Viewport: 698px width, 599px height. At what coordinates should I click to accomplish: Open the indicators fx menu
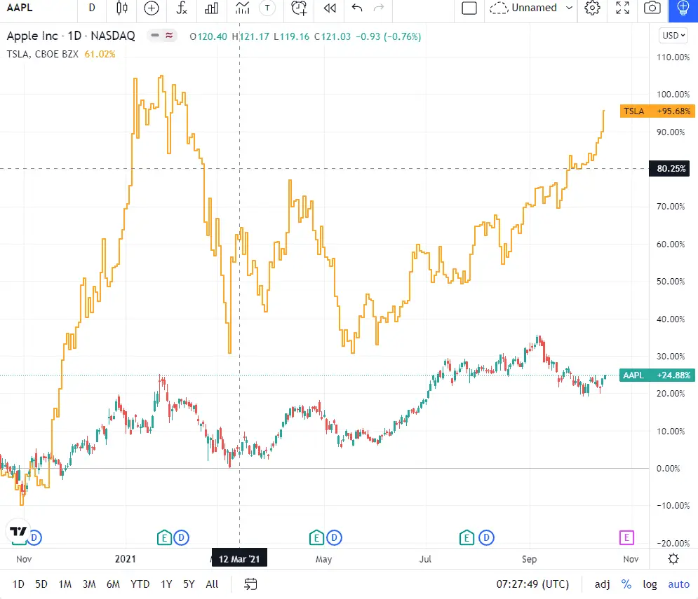182,8
